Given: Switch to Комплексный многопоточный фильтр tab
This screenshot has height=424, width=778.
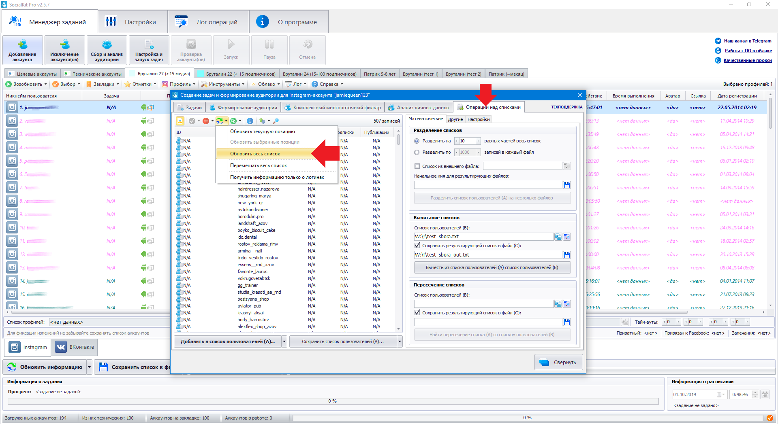Looking at the screenshot, I should pos(333,108).
